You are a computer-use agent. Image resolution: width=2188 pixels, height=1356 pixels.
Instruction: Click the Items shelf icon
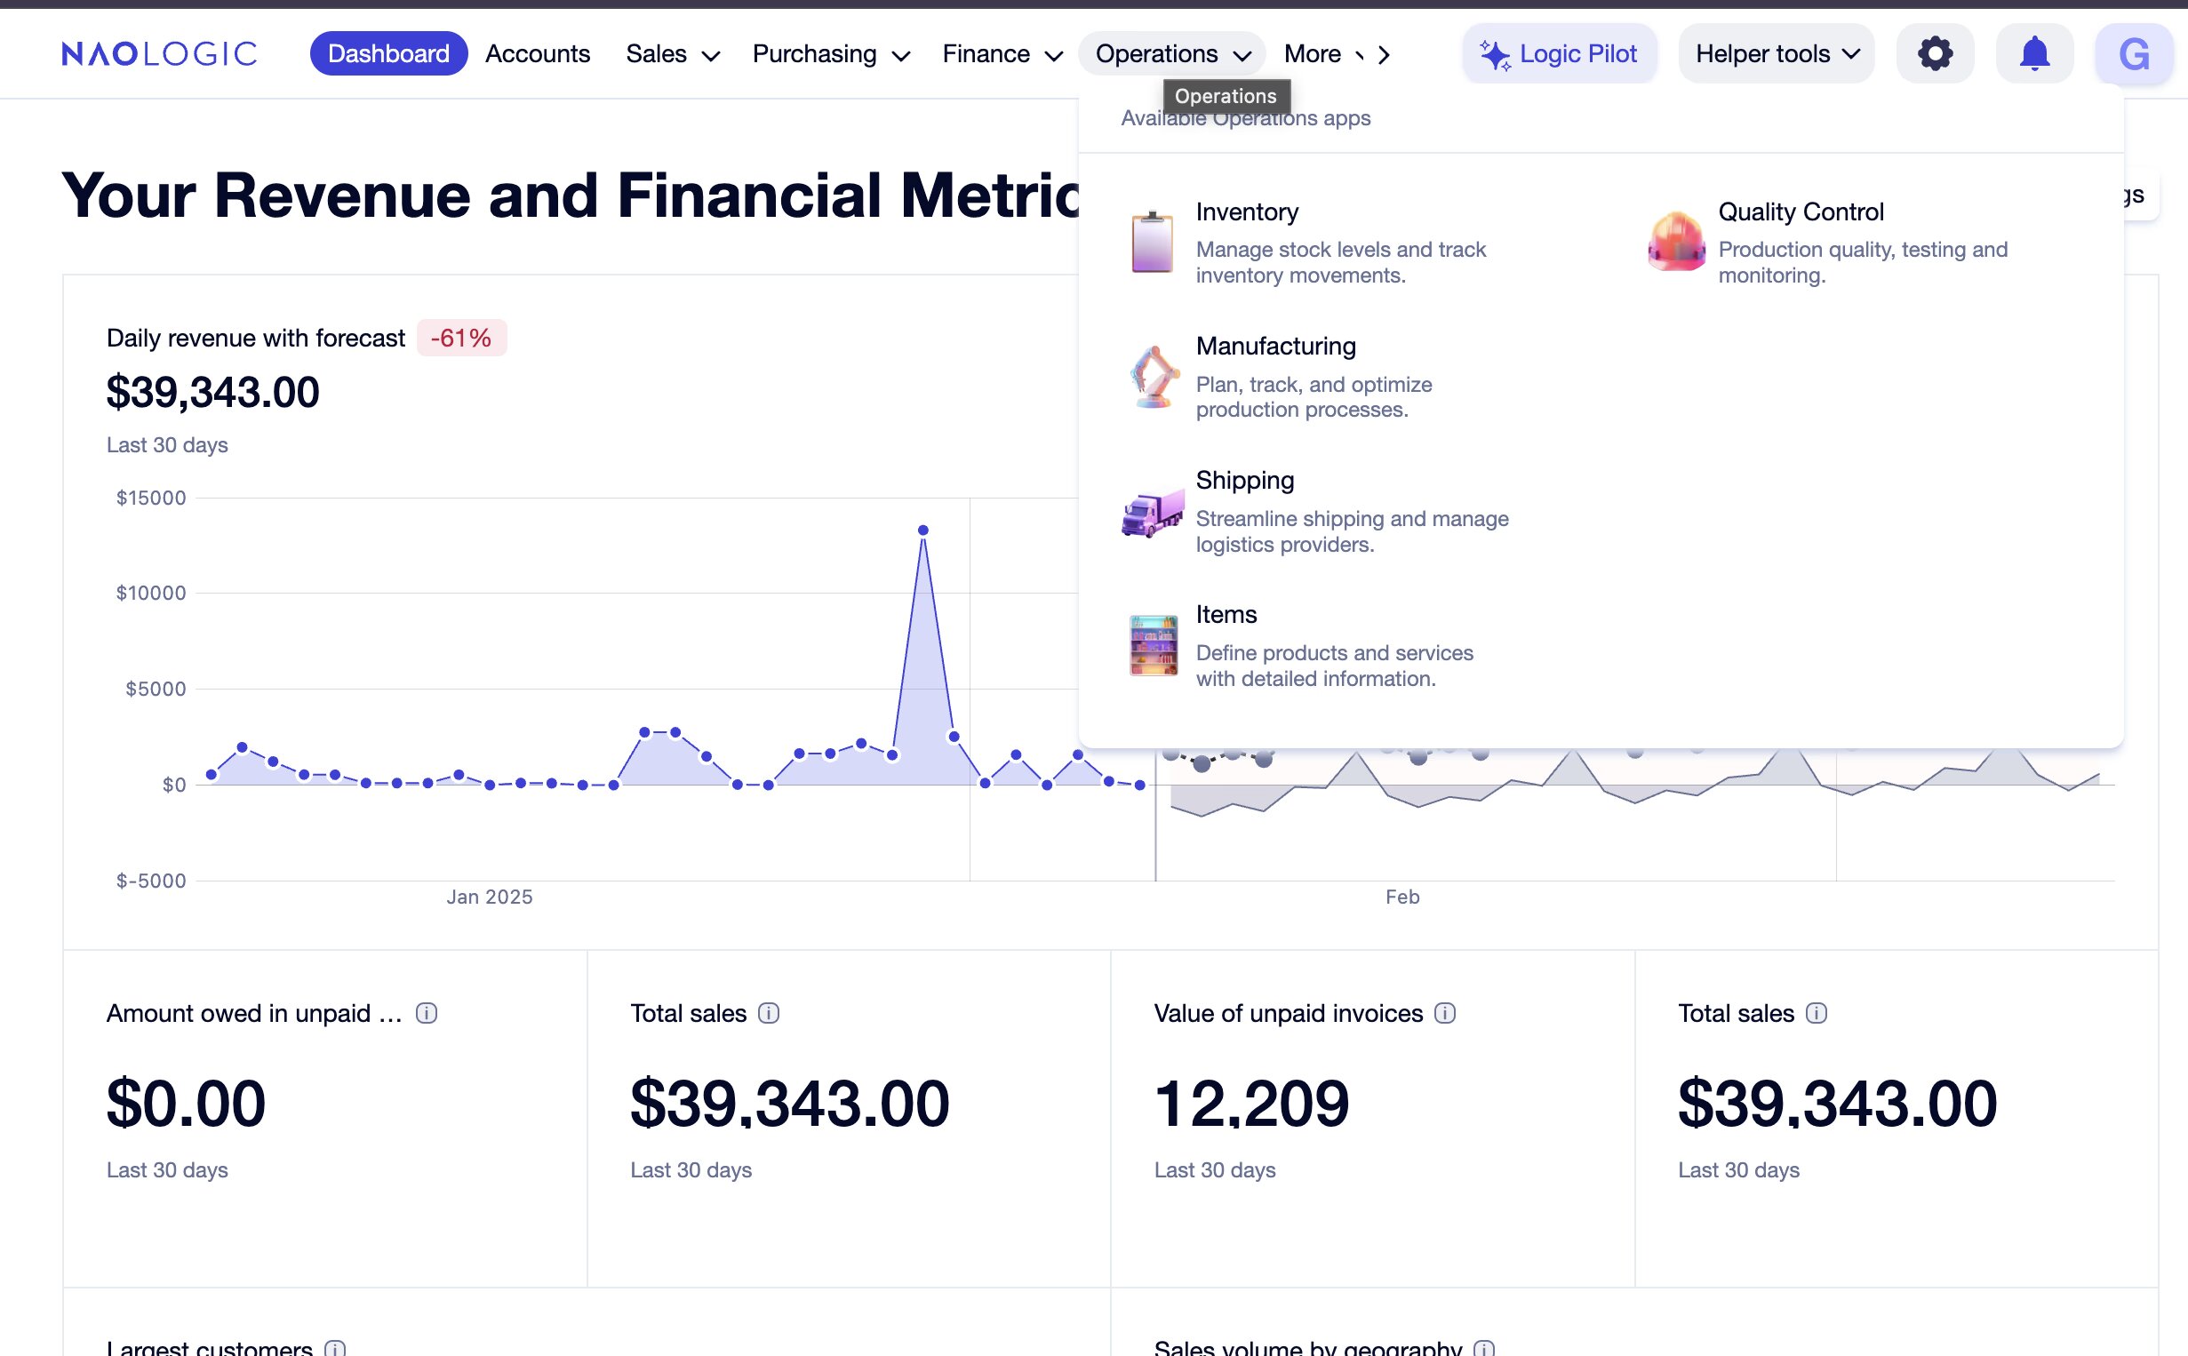point(1154,646)
